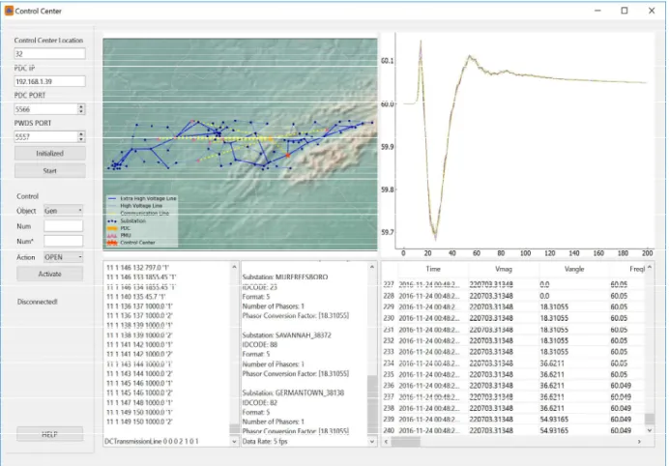Viewport: 669px width, 466px height.
Task: Click the Start button
Action: (50, 171)
